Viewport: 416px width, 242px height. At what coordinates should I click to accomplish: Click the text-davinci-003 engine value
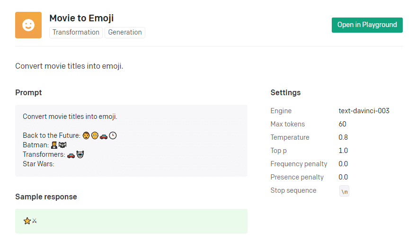(x=364, y=111)
